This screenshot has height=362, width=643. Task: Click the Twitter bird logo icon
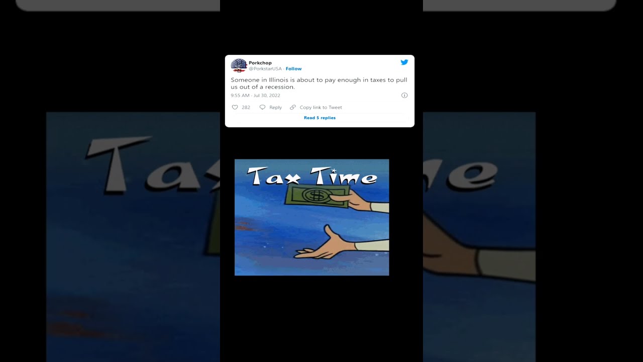click(404, 62)
